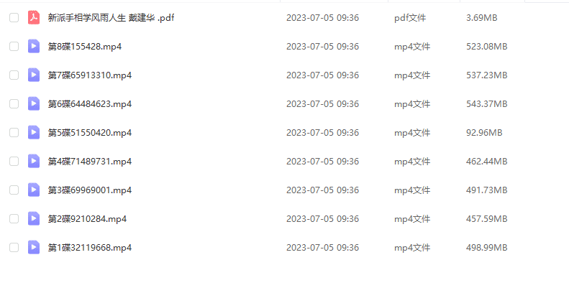Click the file name 第2碟9210284.mp4
Image resolution: width=569 pixels, height=288 pixels.
[x=87, y=219]
